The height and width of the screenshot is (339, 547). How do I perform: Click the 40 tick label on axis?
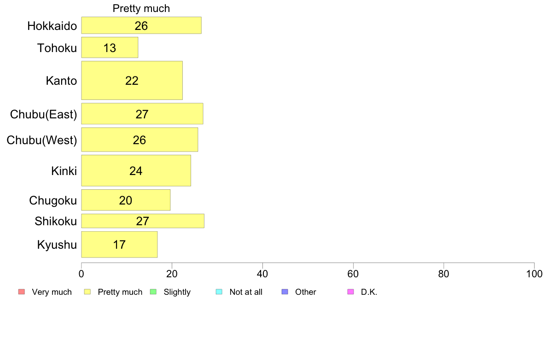click(262, 274)
